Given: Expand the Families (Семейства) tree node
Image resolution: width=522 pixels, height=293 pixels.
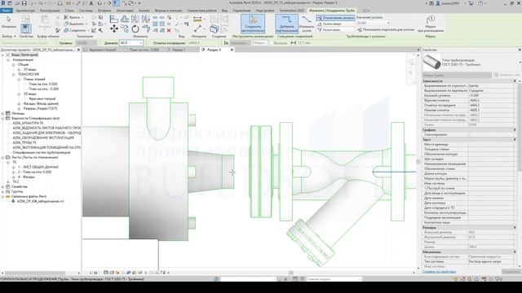Looking at the screenshot, I should (x=3, y=186).
